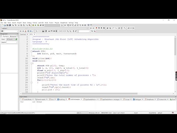Click the Stop debugger icon

[x=85, y=25]
